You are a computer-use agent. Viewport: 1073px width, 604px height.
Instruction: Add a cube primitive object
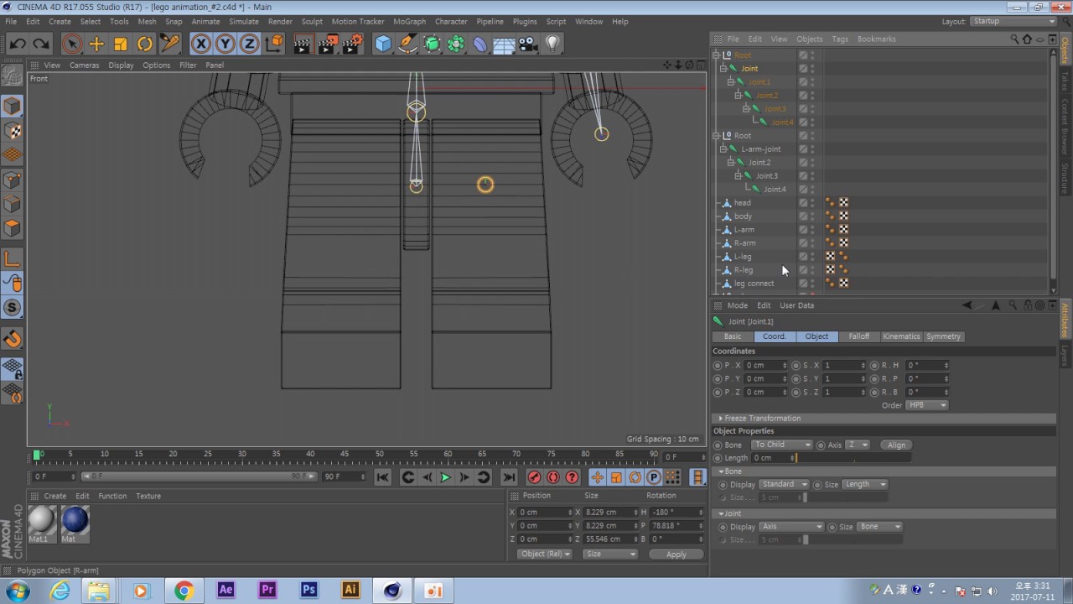click(383, 44)
